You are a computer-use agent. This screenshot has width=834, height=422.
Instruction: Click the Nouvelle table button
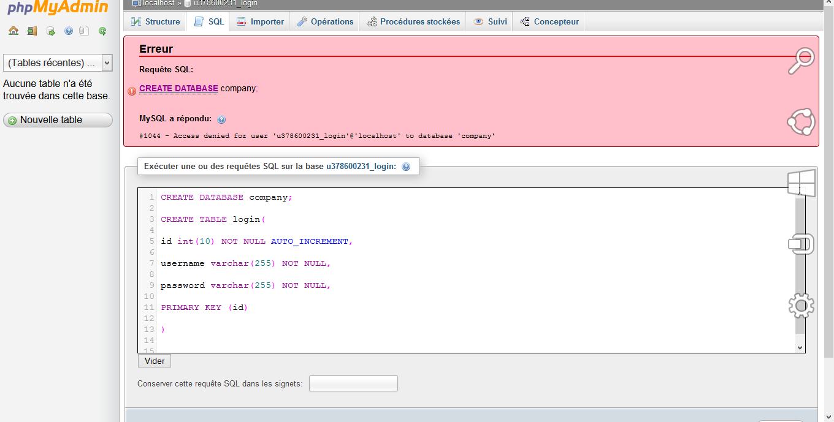pos(58,120)
